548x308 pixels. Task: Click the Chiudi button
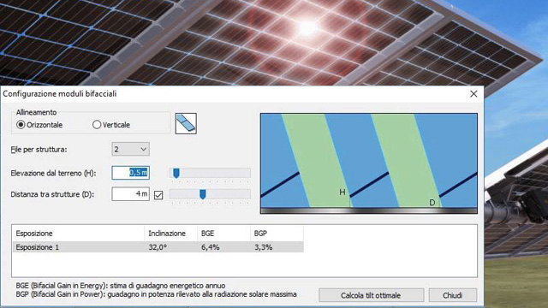[x=453, y=295]
